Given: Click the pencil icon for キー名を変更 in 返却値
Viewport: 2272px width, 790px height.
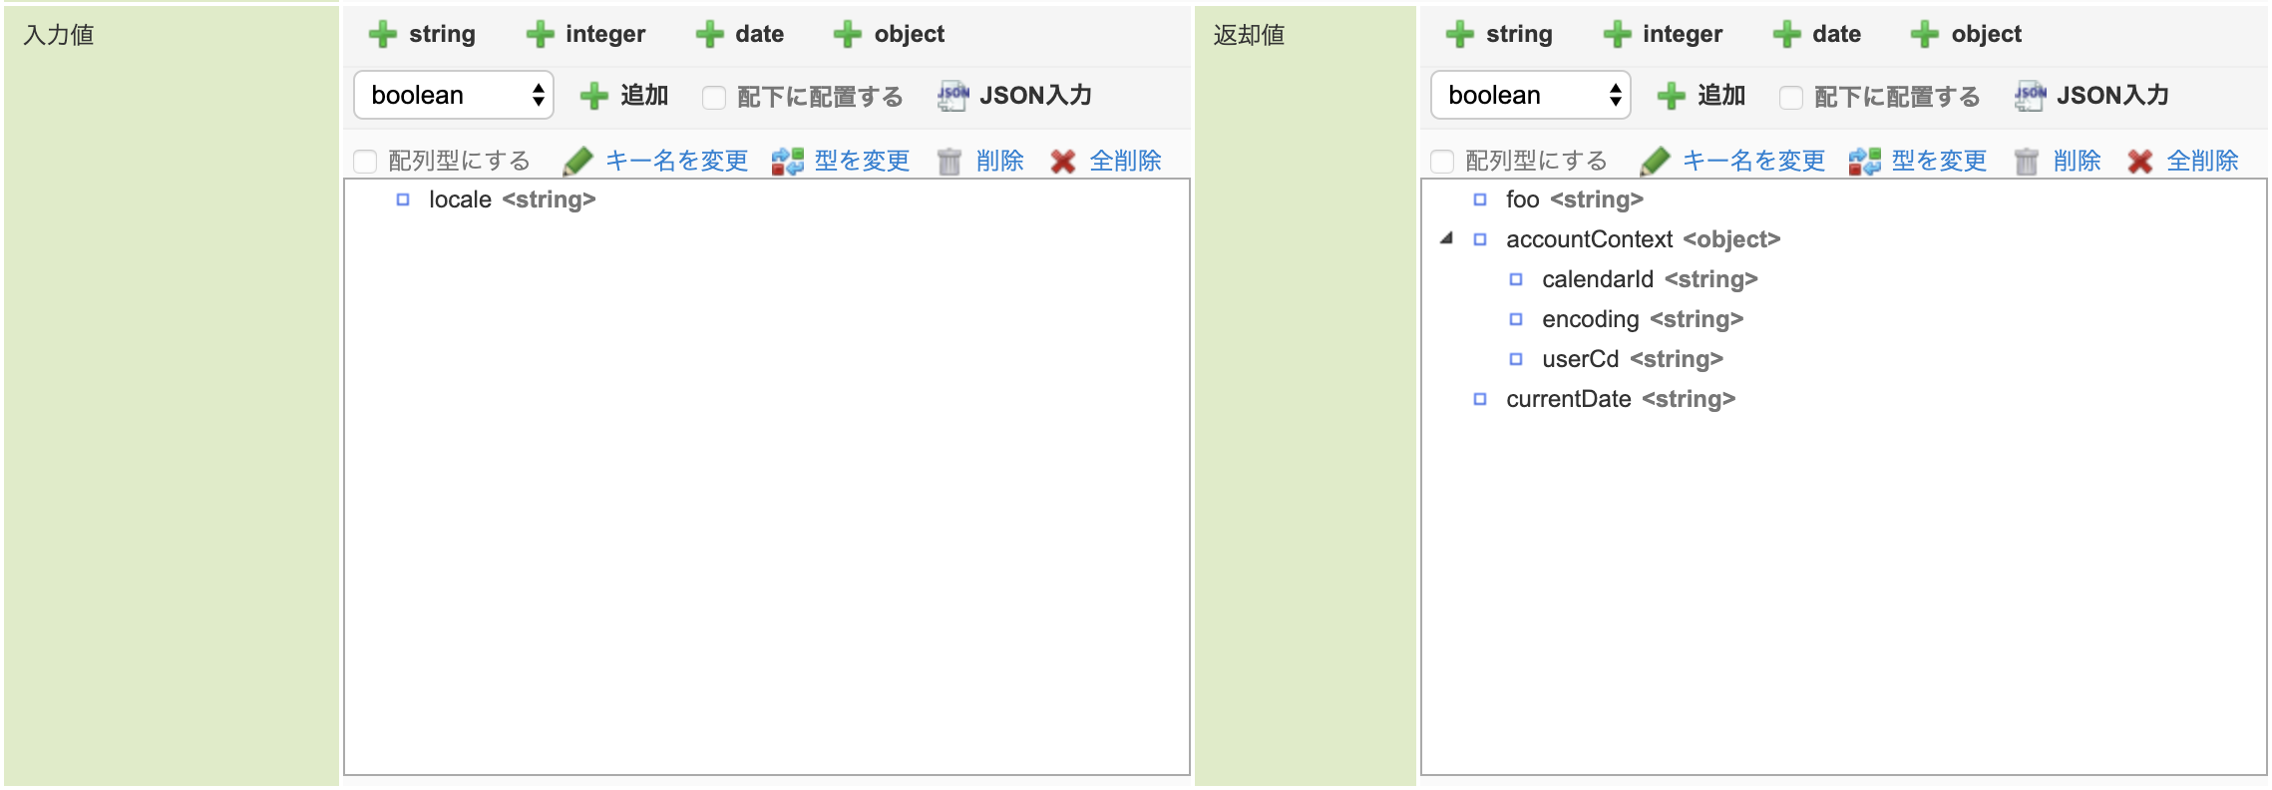Looking at the screenshot, I should tap(1656, 160).
